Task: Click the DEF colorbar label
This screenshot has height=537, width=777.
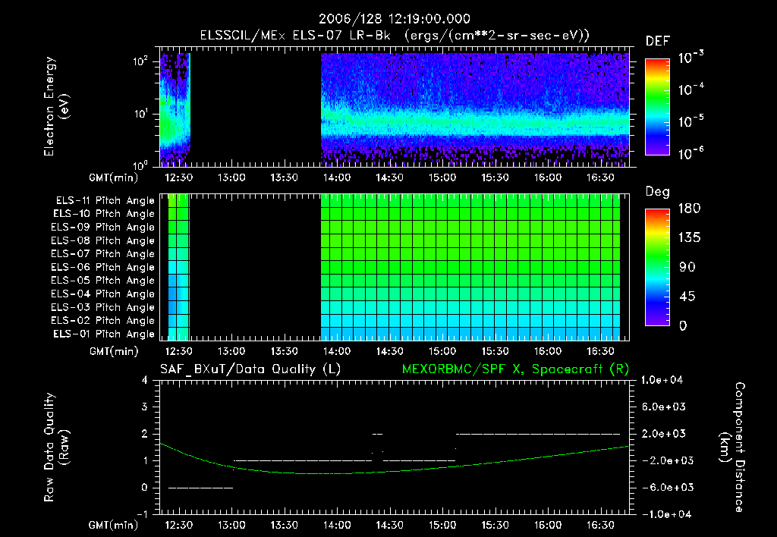Action: tap(658, 41)
